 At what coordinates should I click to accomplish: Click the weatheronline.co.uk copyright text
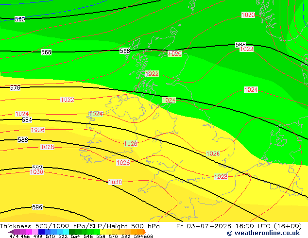tap(263, 233)
